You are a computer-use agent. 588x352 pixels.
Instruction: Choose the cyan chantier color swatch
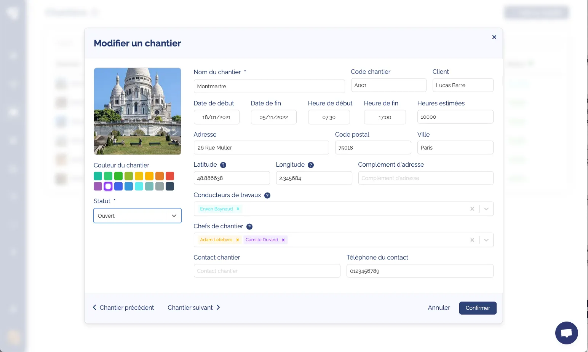pos(139,186)
